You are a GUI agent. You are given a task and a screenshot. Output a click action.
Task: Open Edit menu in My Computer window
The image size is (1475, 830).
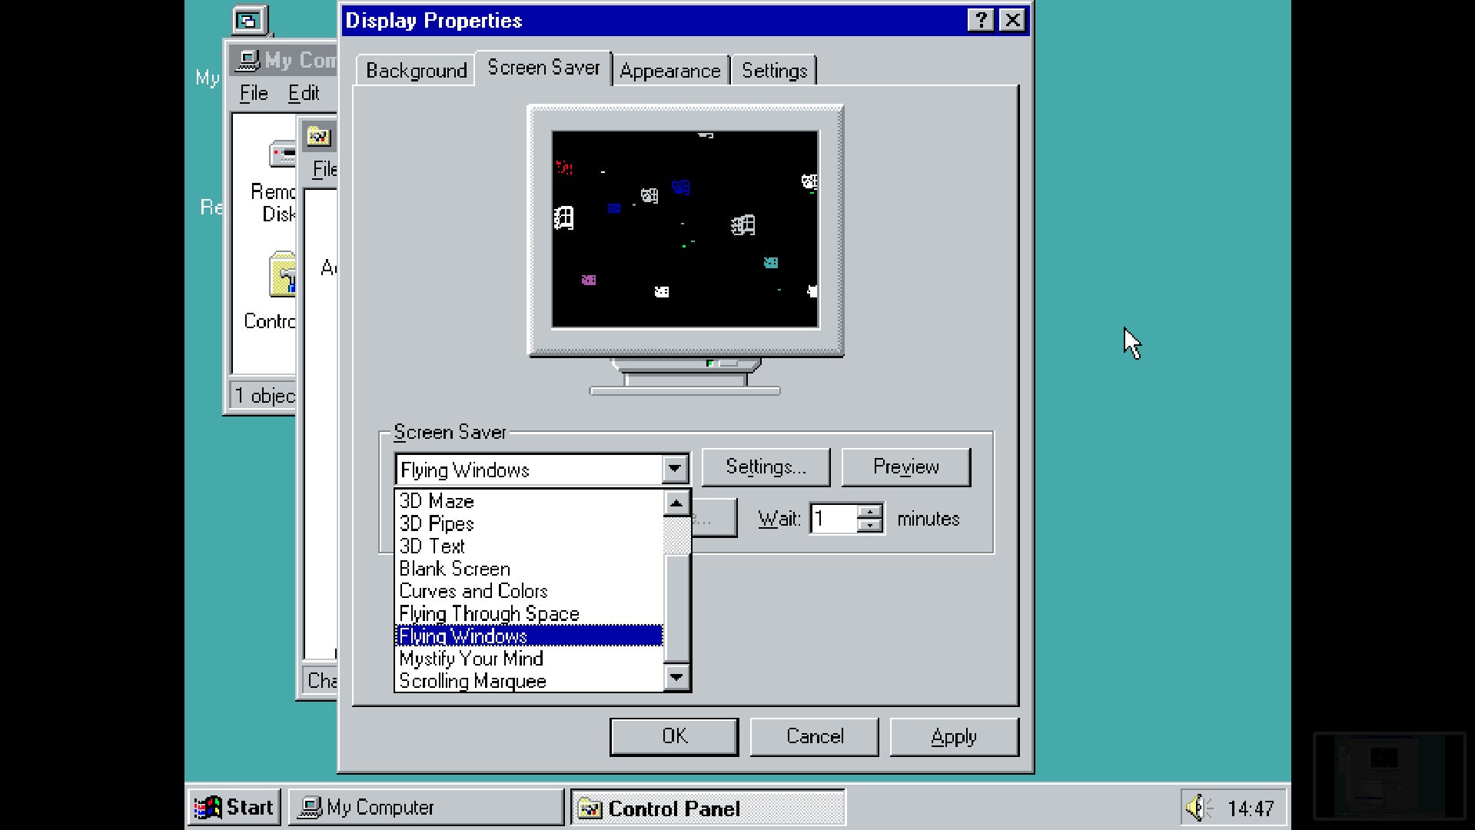coord(304,94)
